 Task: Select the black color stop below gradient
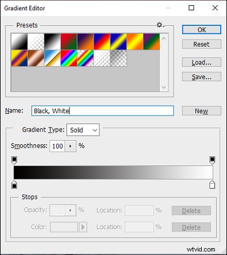click(x=14, y=184)
